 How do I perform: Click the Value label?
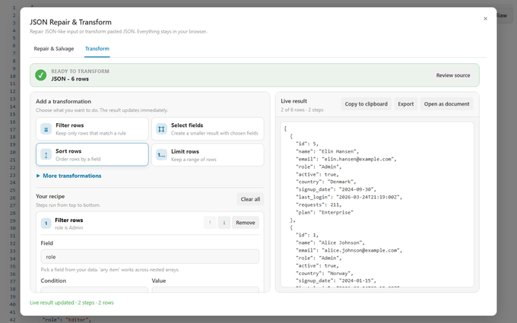(x=159, y=280)
